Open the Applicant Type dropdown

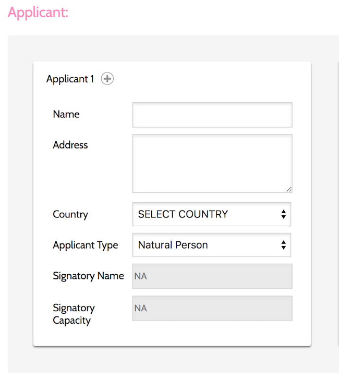coord(211,245)
